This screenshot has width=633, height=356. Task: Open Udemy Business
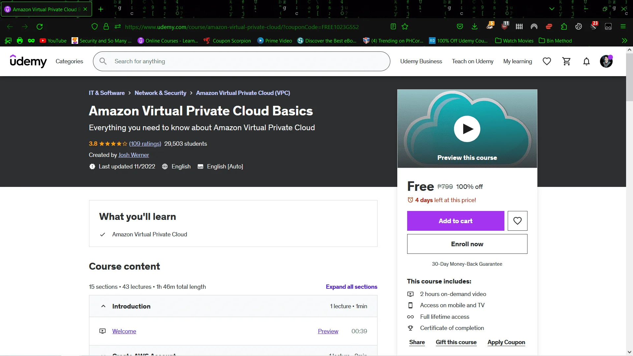[x=421, y=61]
